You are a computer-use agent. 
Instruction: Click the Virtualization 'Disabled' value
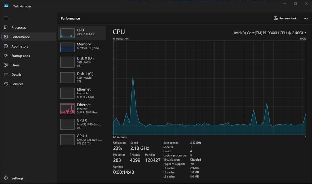tap(196, 160)
